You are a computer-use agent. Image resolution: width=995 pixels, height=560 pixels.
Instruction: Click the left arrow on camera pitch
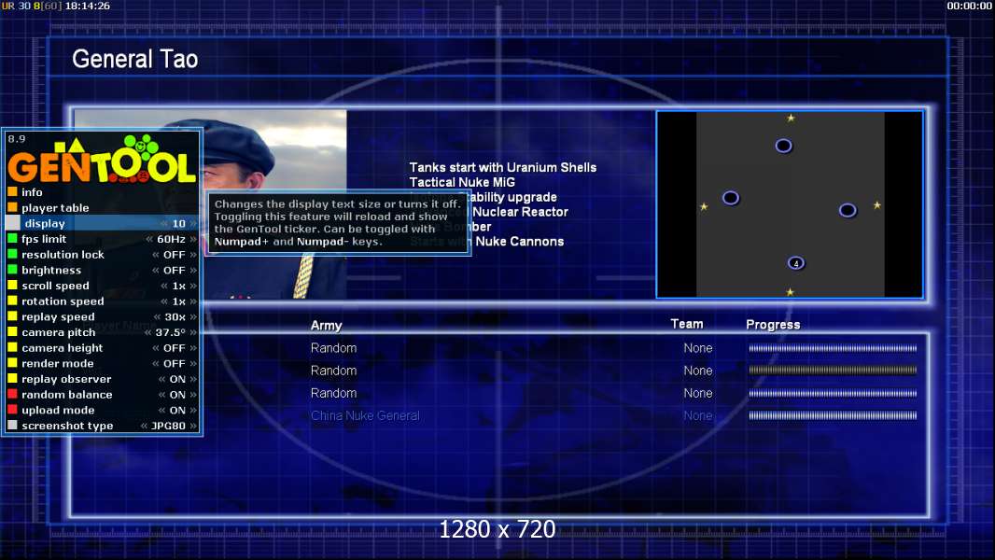(147, 332)
